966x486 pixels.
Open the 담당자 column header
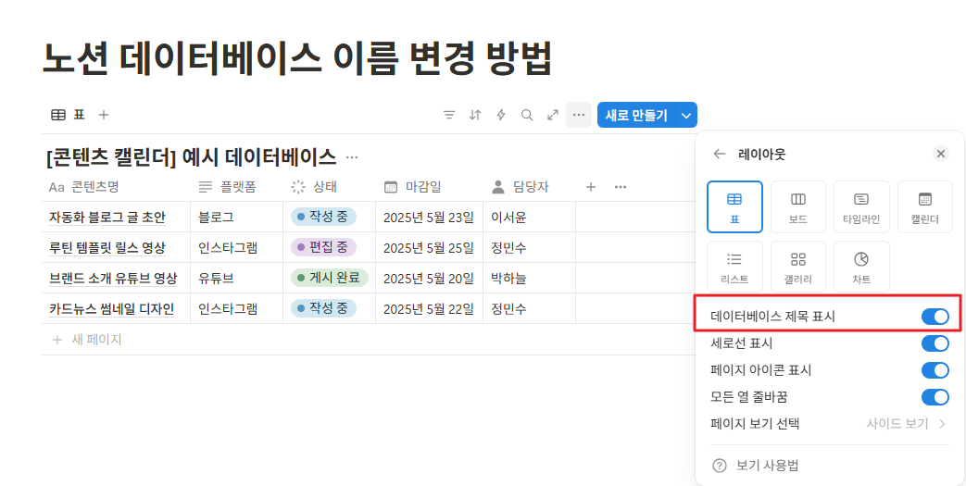tap(529, 187)
